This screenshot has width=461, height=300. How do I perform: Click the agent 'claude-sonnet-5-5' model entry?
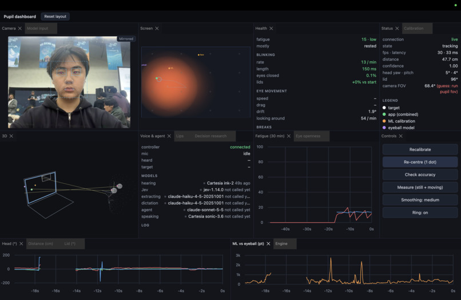(x=205, y=210)
